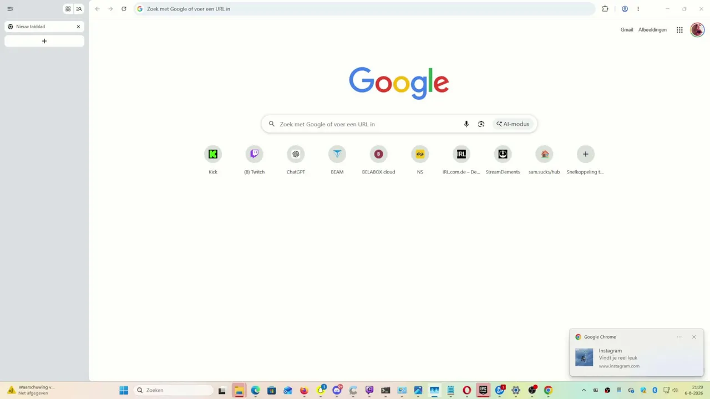The image size is (710, 399).
Task: Open the tab groups grid button
Action: click(x=68, y=9)
